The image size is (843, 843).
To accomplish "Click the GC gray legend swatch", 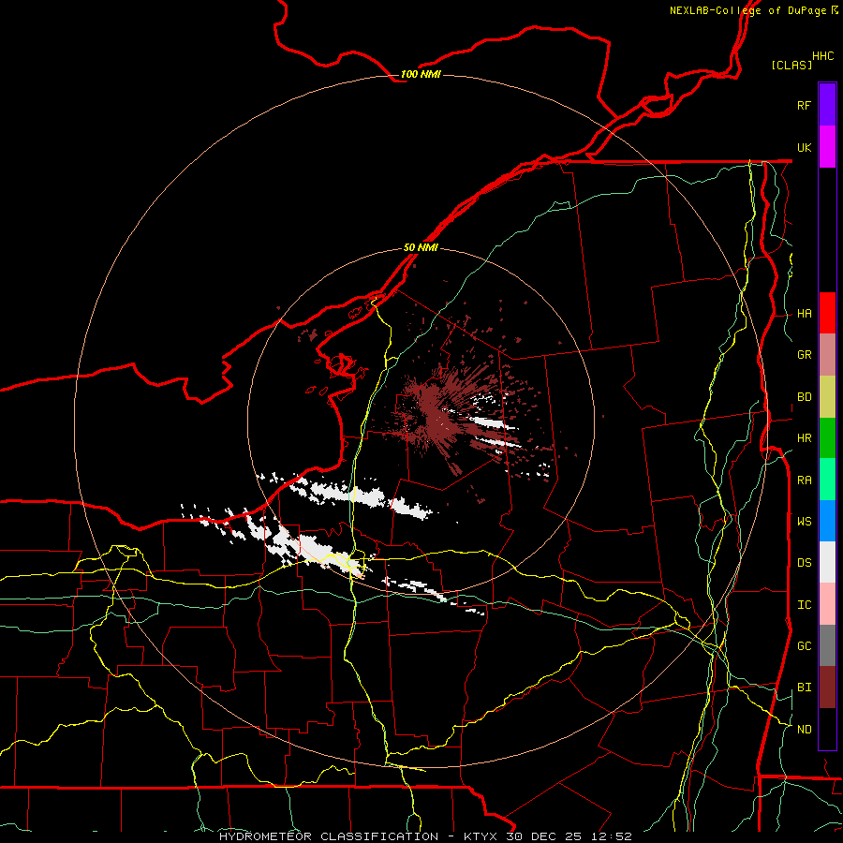I will (827, 645).
